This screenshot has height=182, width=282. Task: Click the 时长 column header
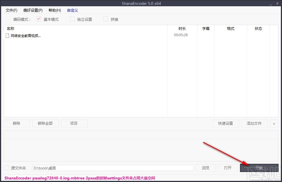click(182, 28)
